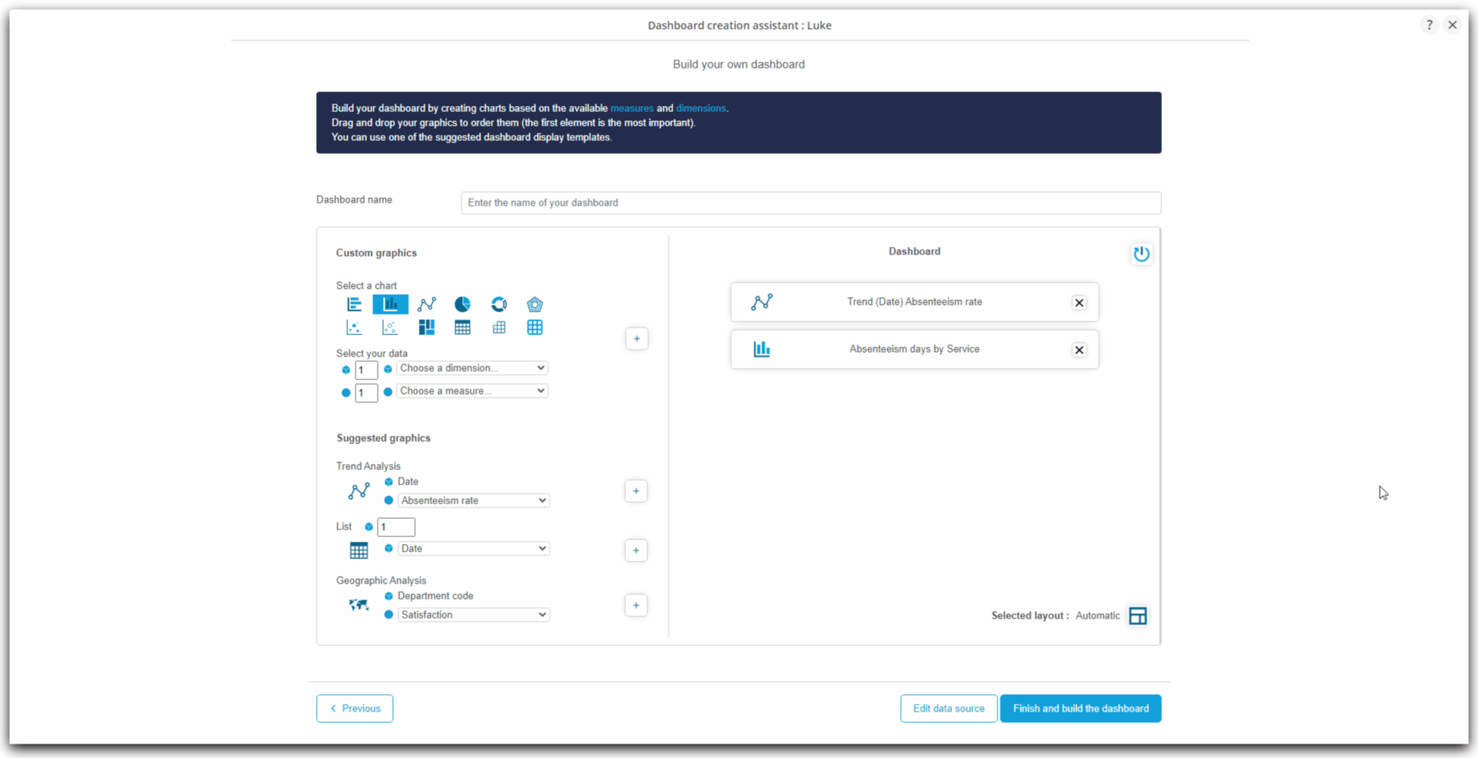This screenshot has width=1478, height=758.
Task: Click the Geographic Analysis world map icon
Action: (359, 605)
